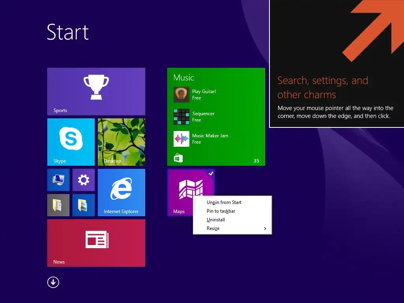The image size is (404, 303).
Task: Toggle the checkmark on the Maps tile
Action: click(x=211, y=174)
